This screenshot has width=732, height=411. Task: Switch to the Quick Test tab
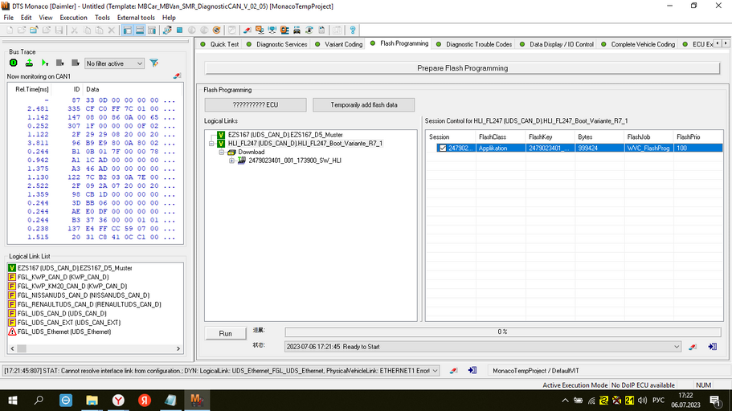(219, 44)
